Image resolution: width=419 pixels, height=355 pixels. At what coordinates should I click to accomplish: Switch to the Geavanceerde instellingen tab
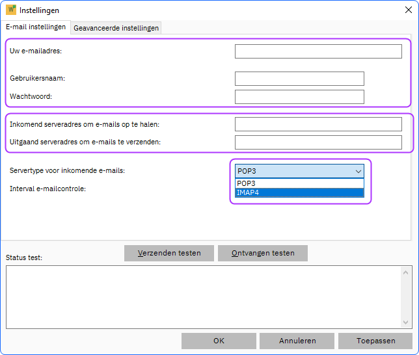tap(116, 28)
